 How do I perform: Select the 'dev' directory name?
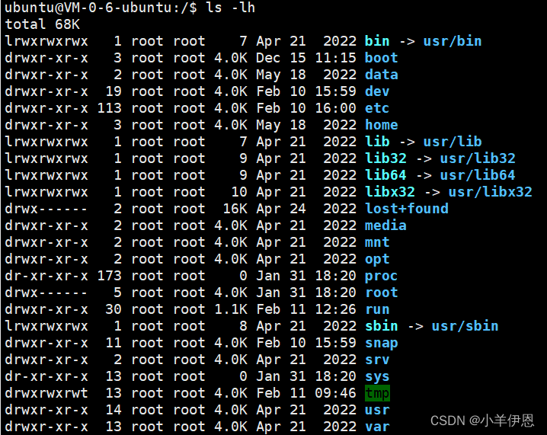click(x=377, y=91)
